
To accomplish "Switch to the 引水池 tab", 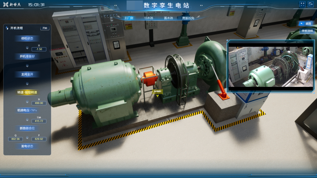I will point(148,18).
